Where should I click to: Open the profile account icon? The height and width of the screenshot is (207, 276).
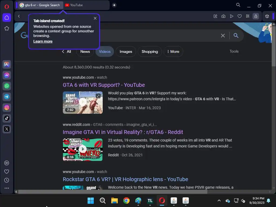256,16
